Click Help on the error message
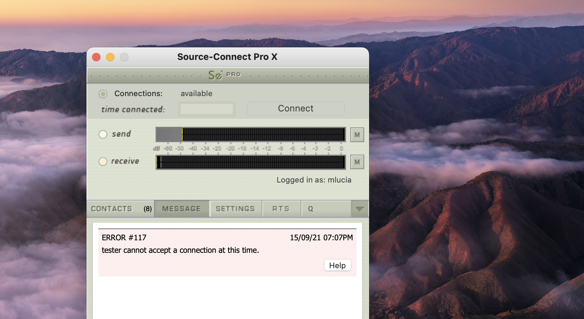Image resolution: width=584 pixels, height=319 pixels. coord(337,265)
